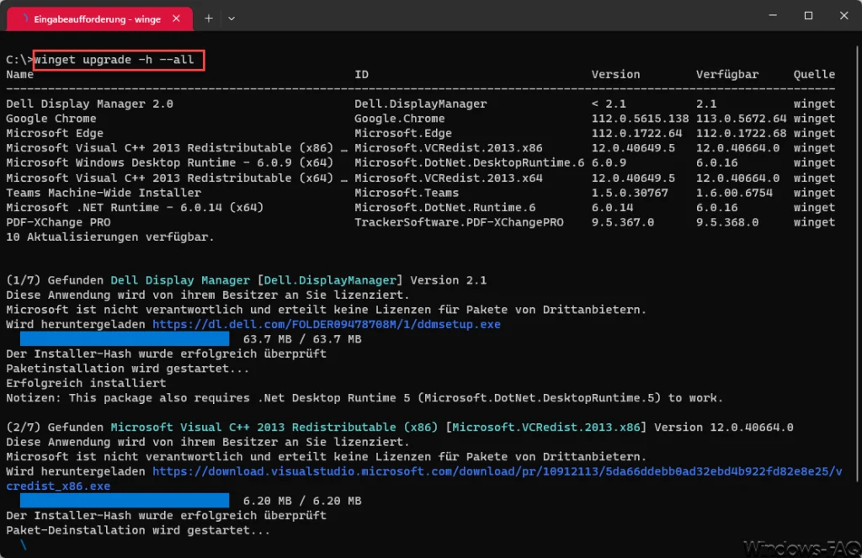Click the 'Name' column header

point(20,74)
